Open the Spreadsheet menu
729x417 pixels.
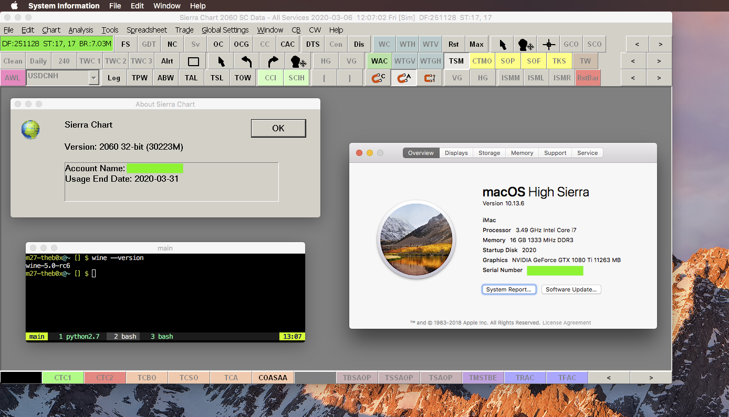[x=147, y=30]
